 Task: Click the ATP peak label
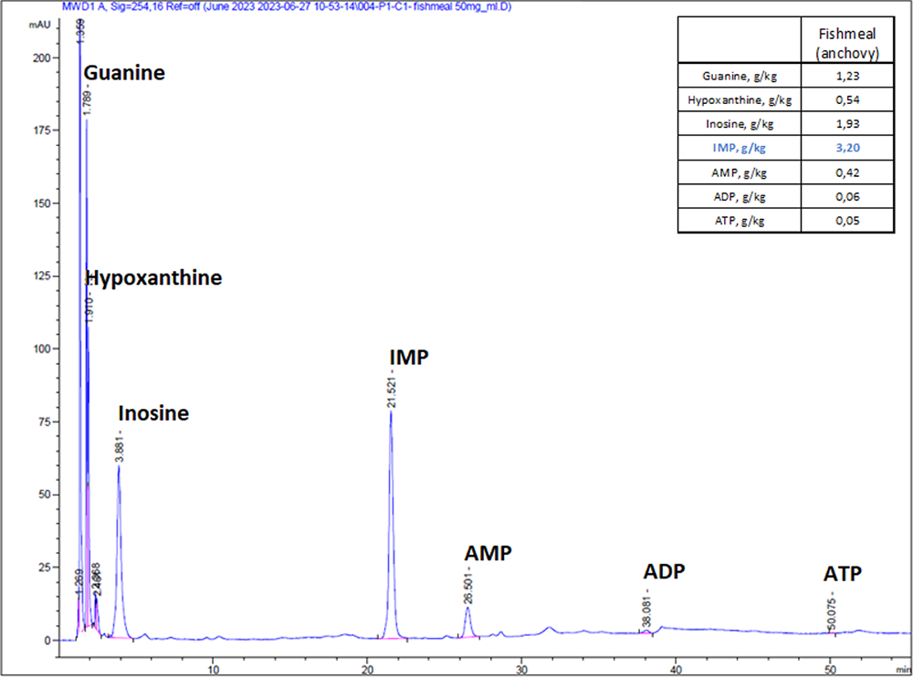[x=843, y=574]
